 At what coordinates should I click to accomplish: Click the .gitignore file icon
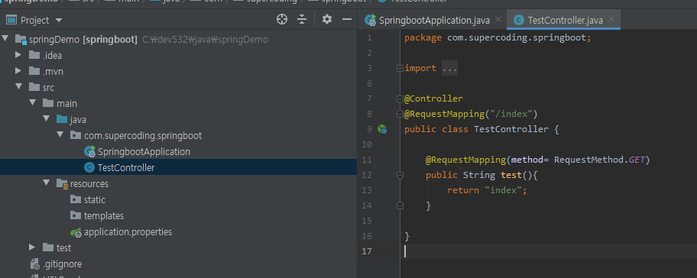[34, 264]
